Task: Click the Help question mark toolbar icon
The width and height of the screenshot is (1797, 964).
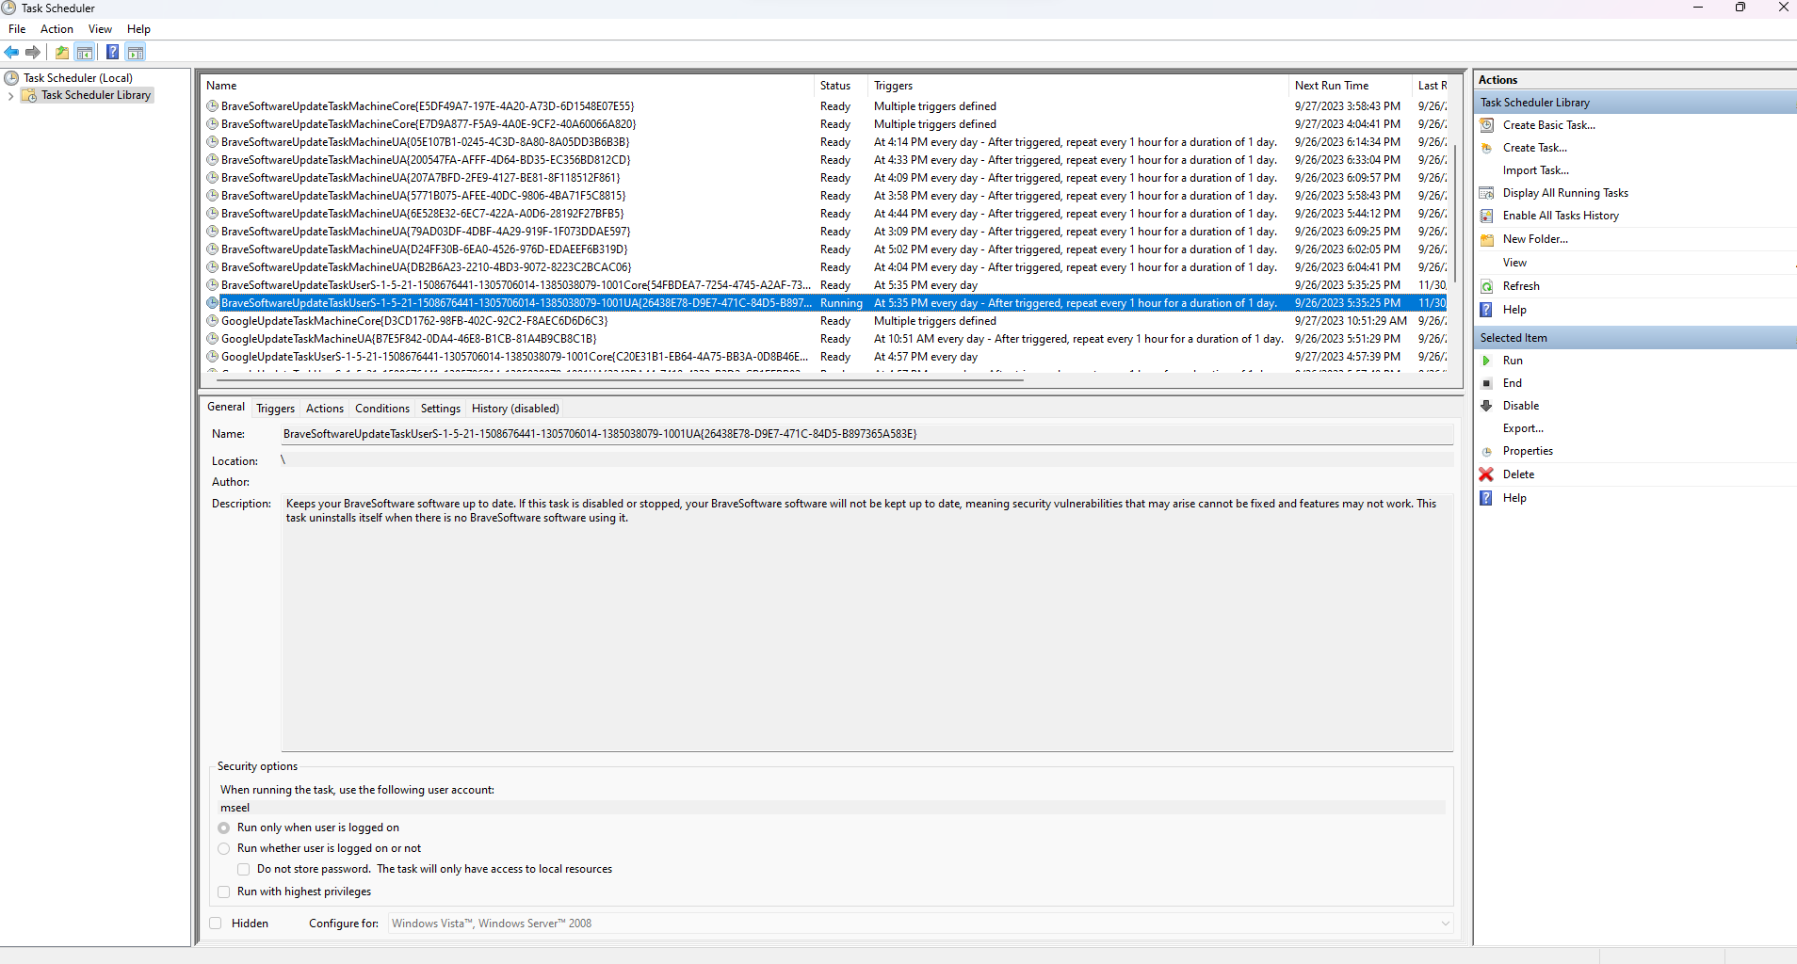Action: point(112,52)
